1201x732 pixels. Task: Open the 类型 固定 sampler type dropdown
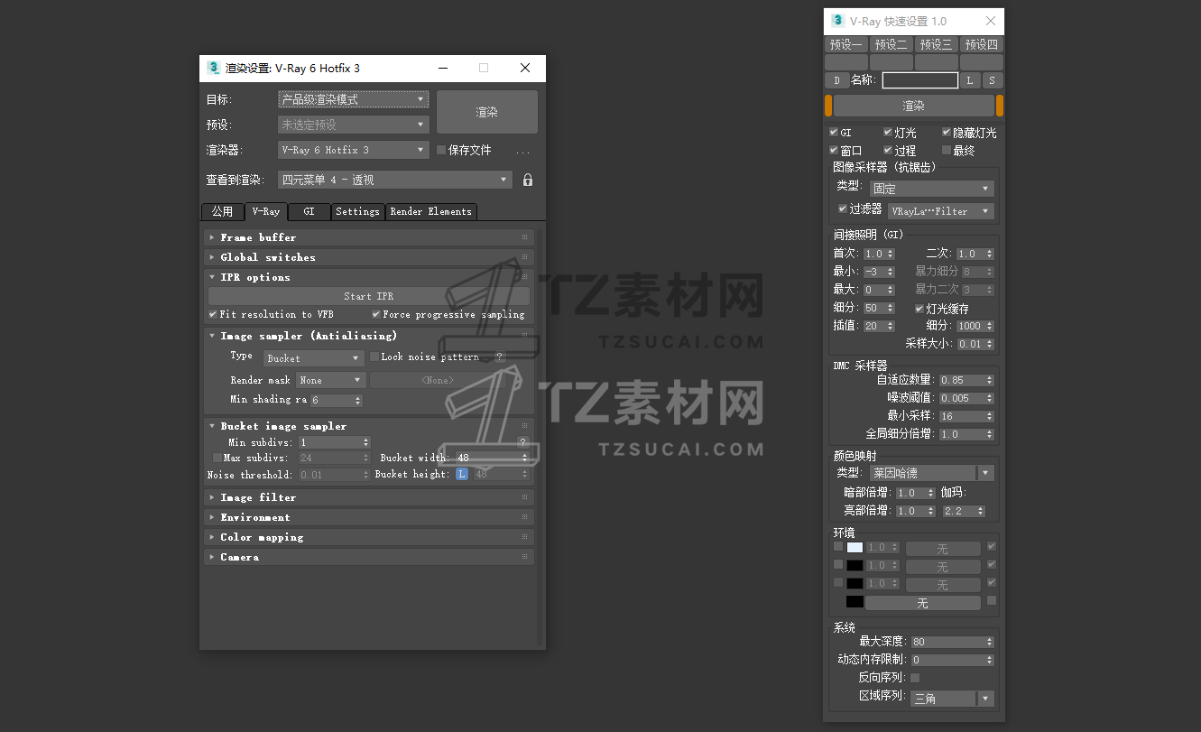pos(932,189)
